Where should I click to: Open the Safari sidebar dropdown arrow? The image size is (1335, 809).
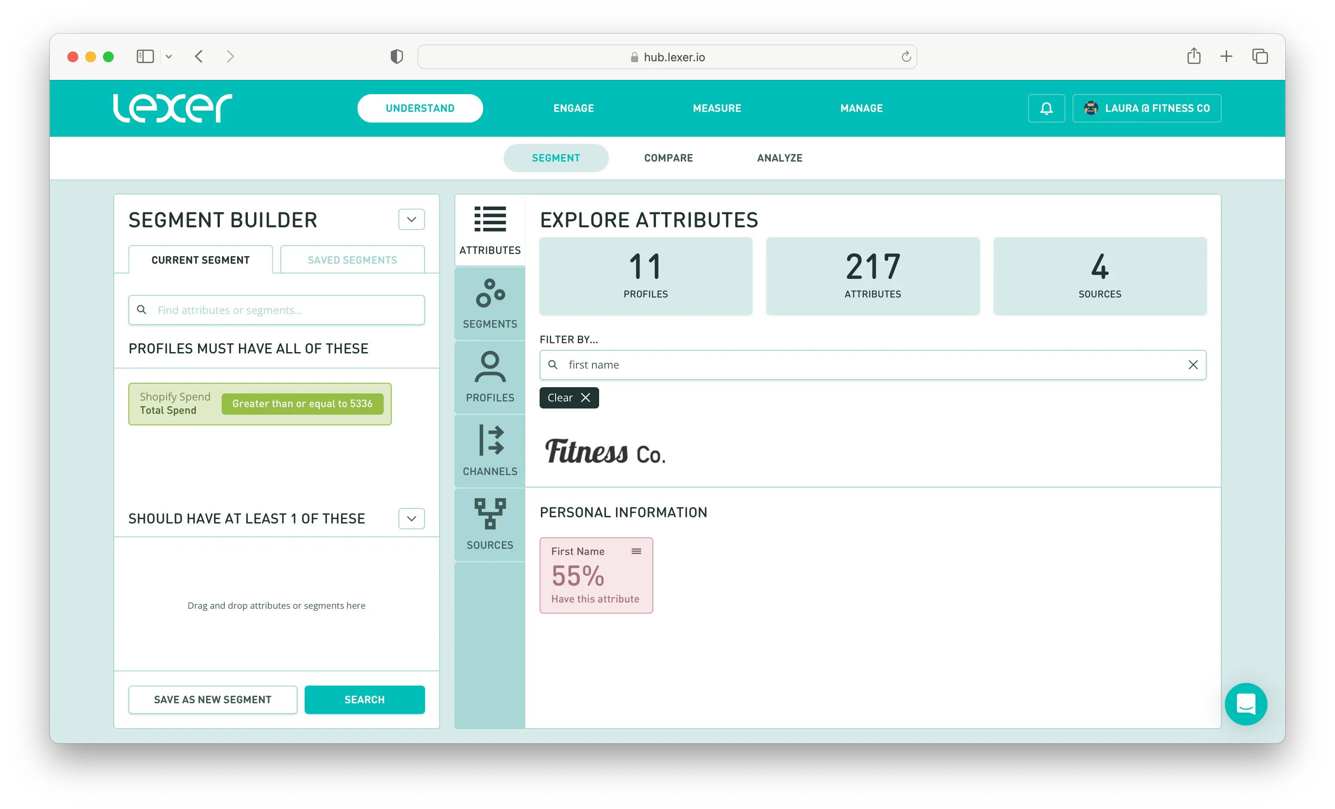pos(168,56)
